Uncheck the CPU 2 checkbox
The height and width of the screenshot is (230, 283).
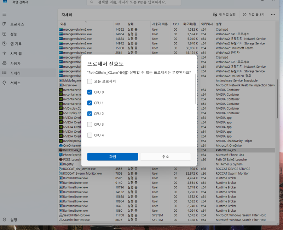(90, 114)
